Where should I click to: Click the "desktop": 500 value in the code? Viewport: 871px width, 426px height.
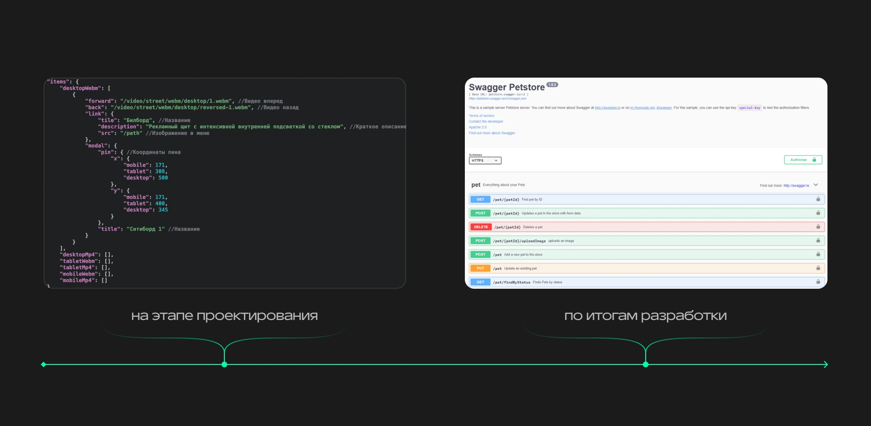[146, 177]
